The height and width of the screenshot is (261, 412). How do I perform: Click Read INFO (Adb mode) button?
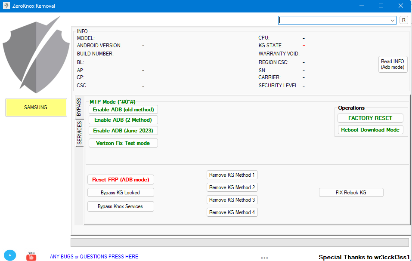[x=393, y=64]
